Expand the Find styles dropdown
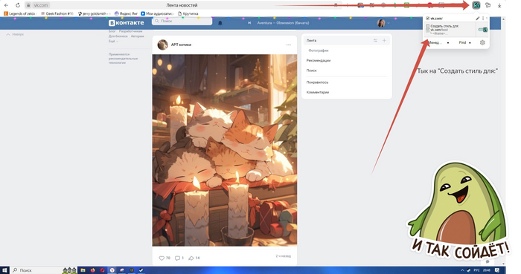Image resolution: width=521 pixels, height=274 pixels. click(465, 42)
